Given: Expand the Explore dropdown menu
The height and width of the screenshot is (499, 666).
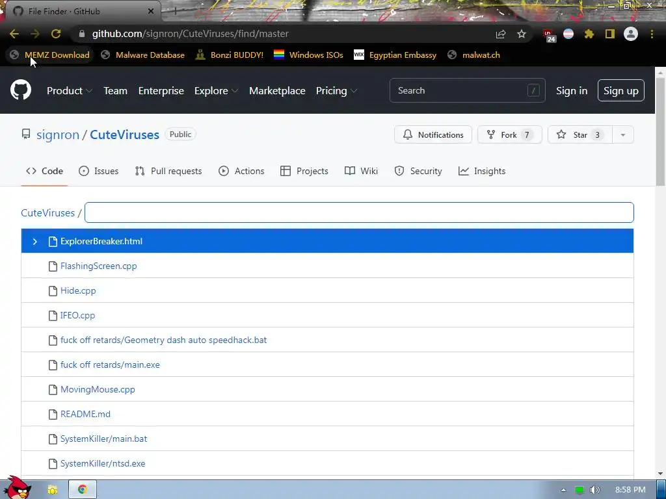Looking at the screenshot, I should 216,91.
